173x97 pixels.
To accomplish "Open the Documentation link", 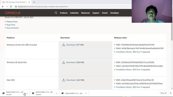I will click(x=13, y=28).
